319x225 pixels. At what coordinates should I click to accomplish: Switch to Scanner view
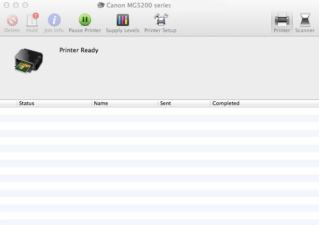click(x=305, y=22)
